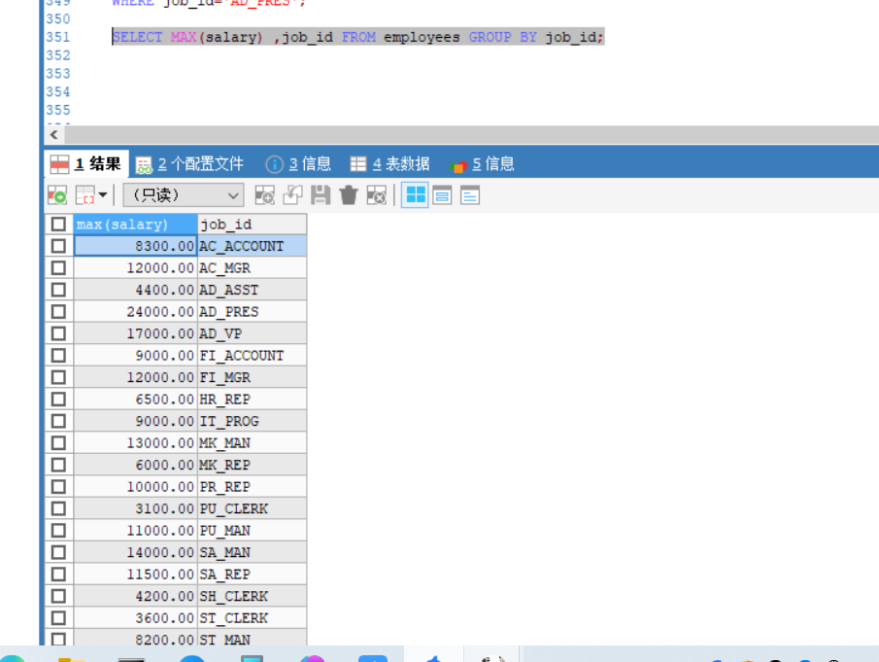Check the row checkbox for AD_PRES
This screenshot has height=662, width=879.
tap(58, 311)
